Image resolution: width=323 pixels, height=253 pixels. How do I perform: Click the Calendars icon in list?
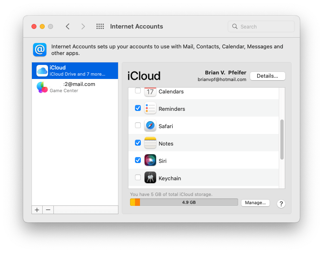pos(150,92)
